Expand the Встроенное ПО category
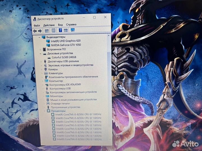Image resolution: width=202 pixels, height=151 pixels. click(40, 50)
